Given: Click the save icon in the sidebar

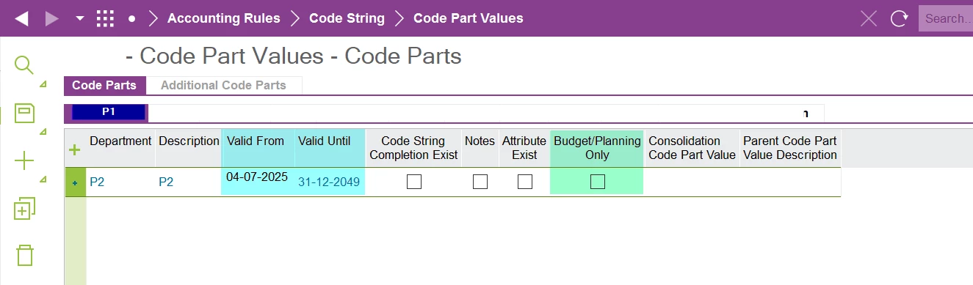Looking at the screenshot, I should pos(25,113).
